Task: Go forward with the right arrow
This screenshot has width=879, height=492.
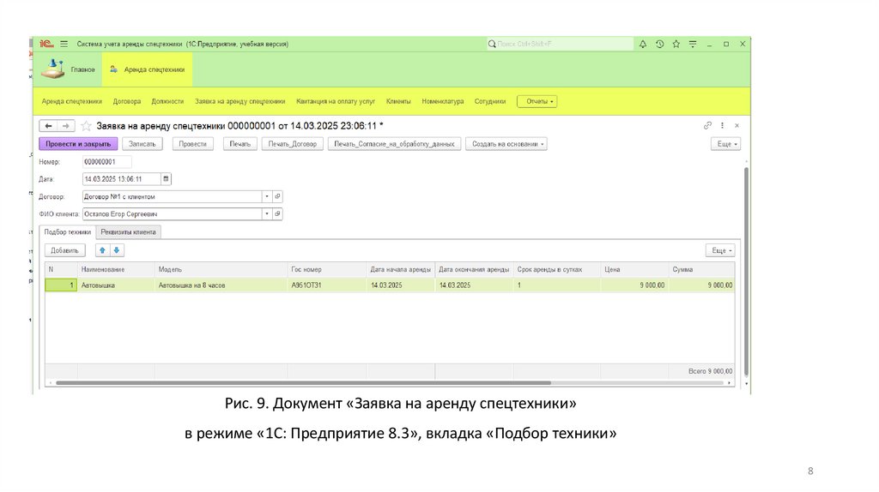Action: [x=65, y=126]
